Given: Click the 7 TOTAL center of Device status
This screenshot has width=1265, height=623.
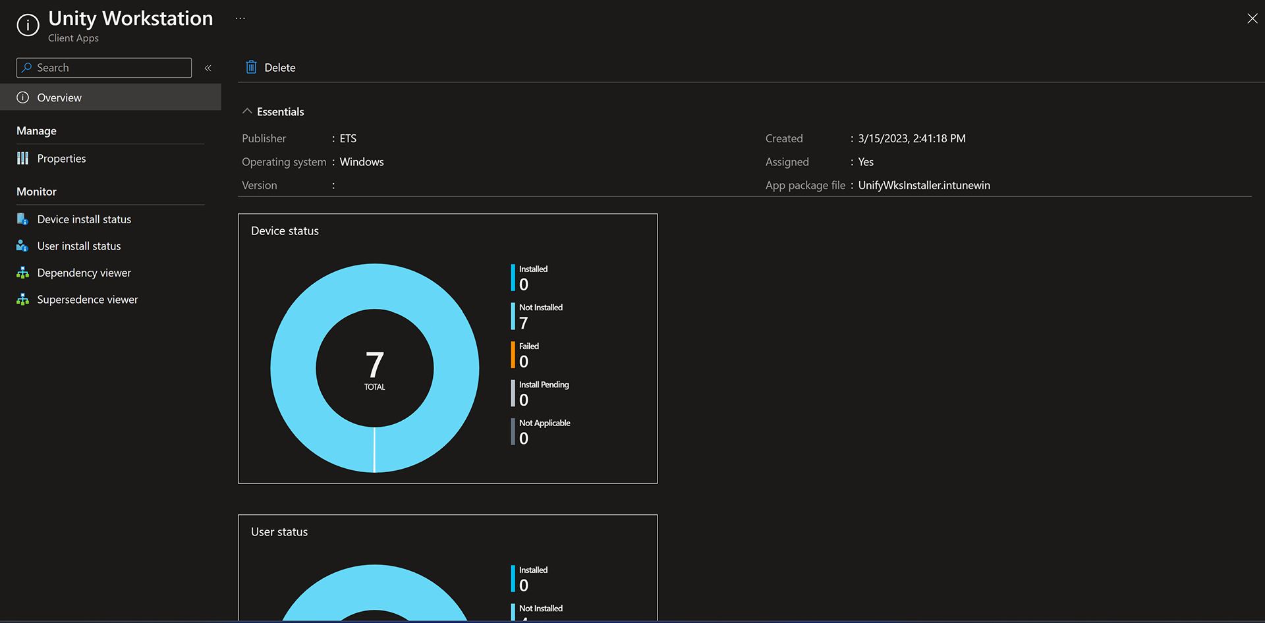Looking at the screenshot, I should click(375, 370).
